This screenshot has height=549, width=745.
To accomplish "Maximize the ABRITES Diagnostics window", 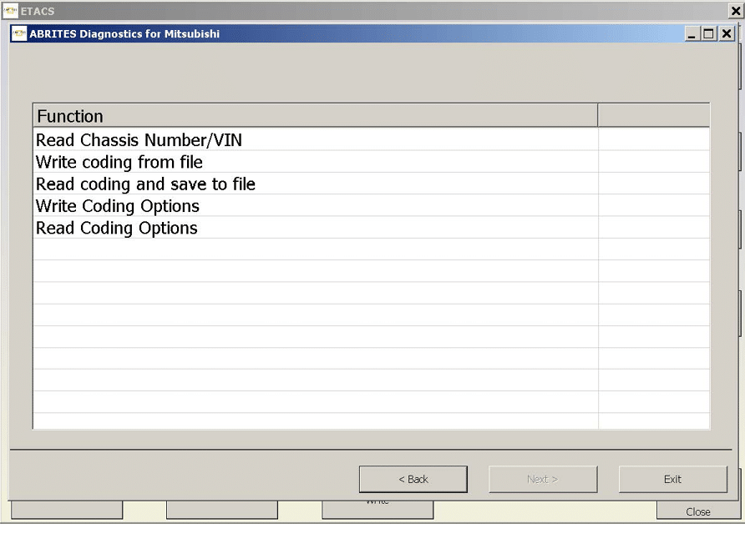I will click(708, 34).
